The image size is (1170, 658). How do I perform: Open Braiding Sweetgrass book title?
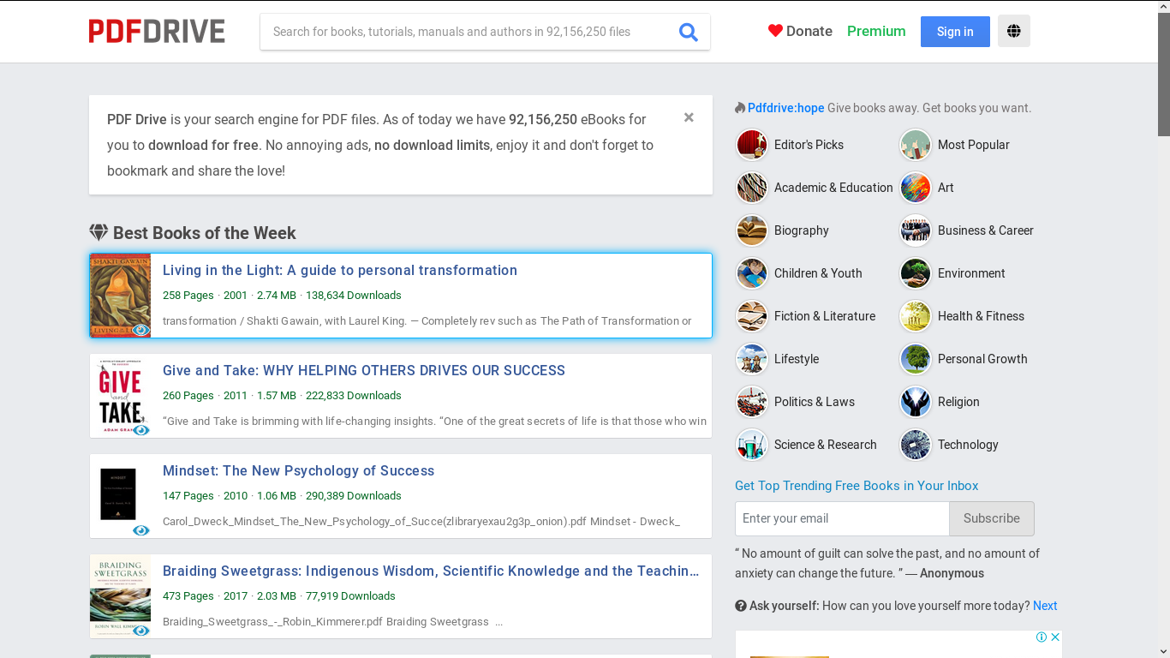431,571
